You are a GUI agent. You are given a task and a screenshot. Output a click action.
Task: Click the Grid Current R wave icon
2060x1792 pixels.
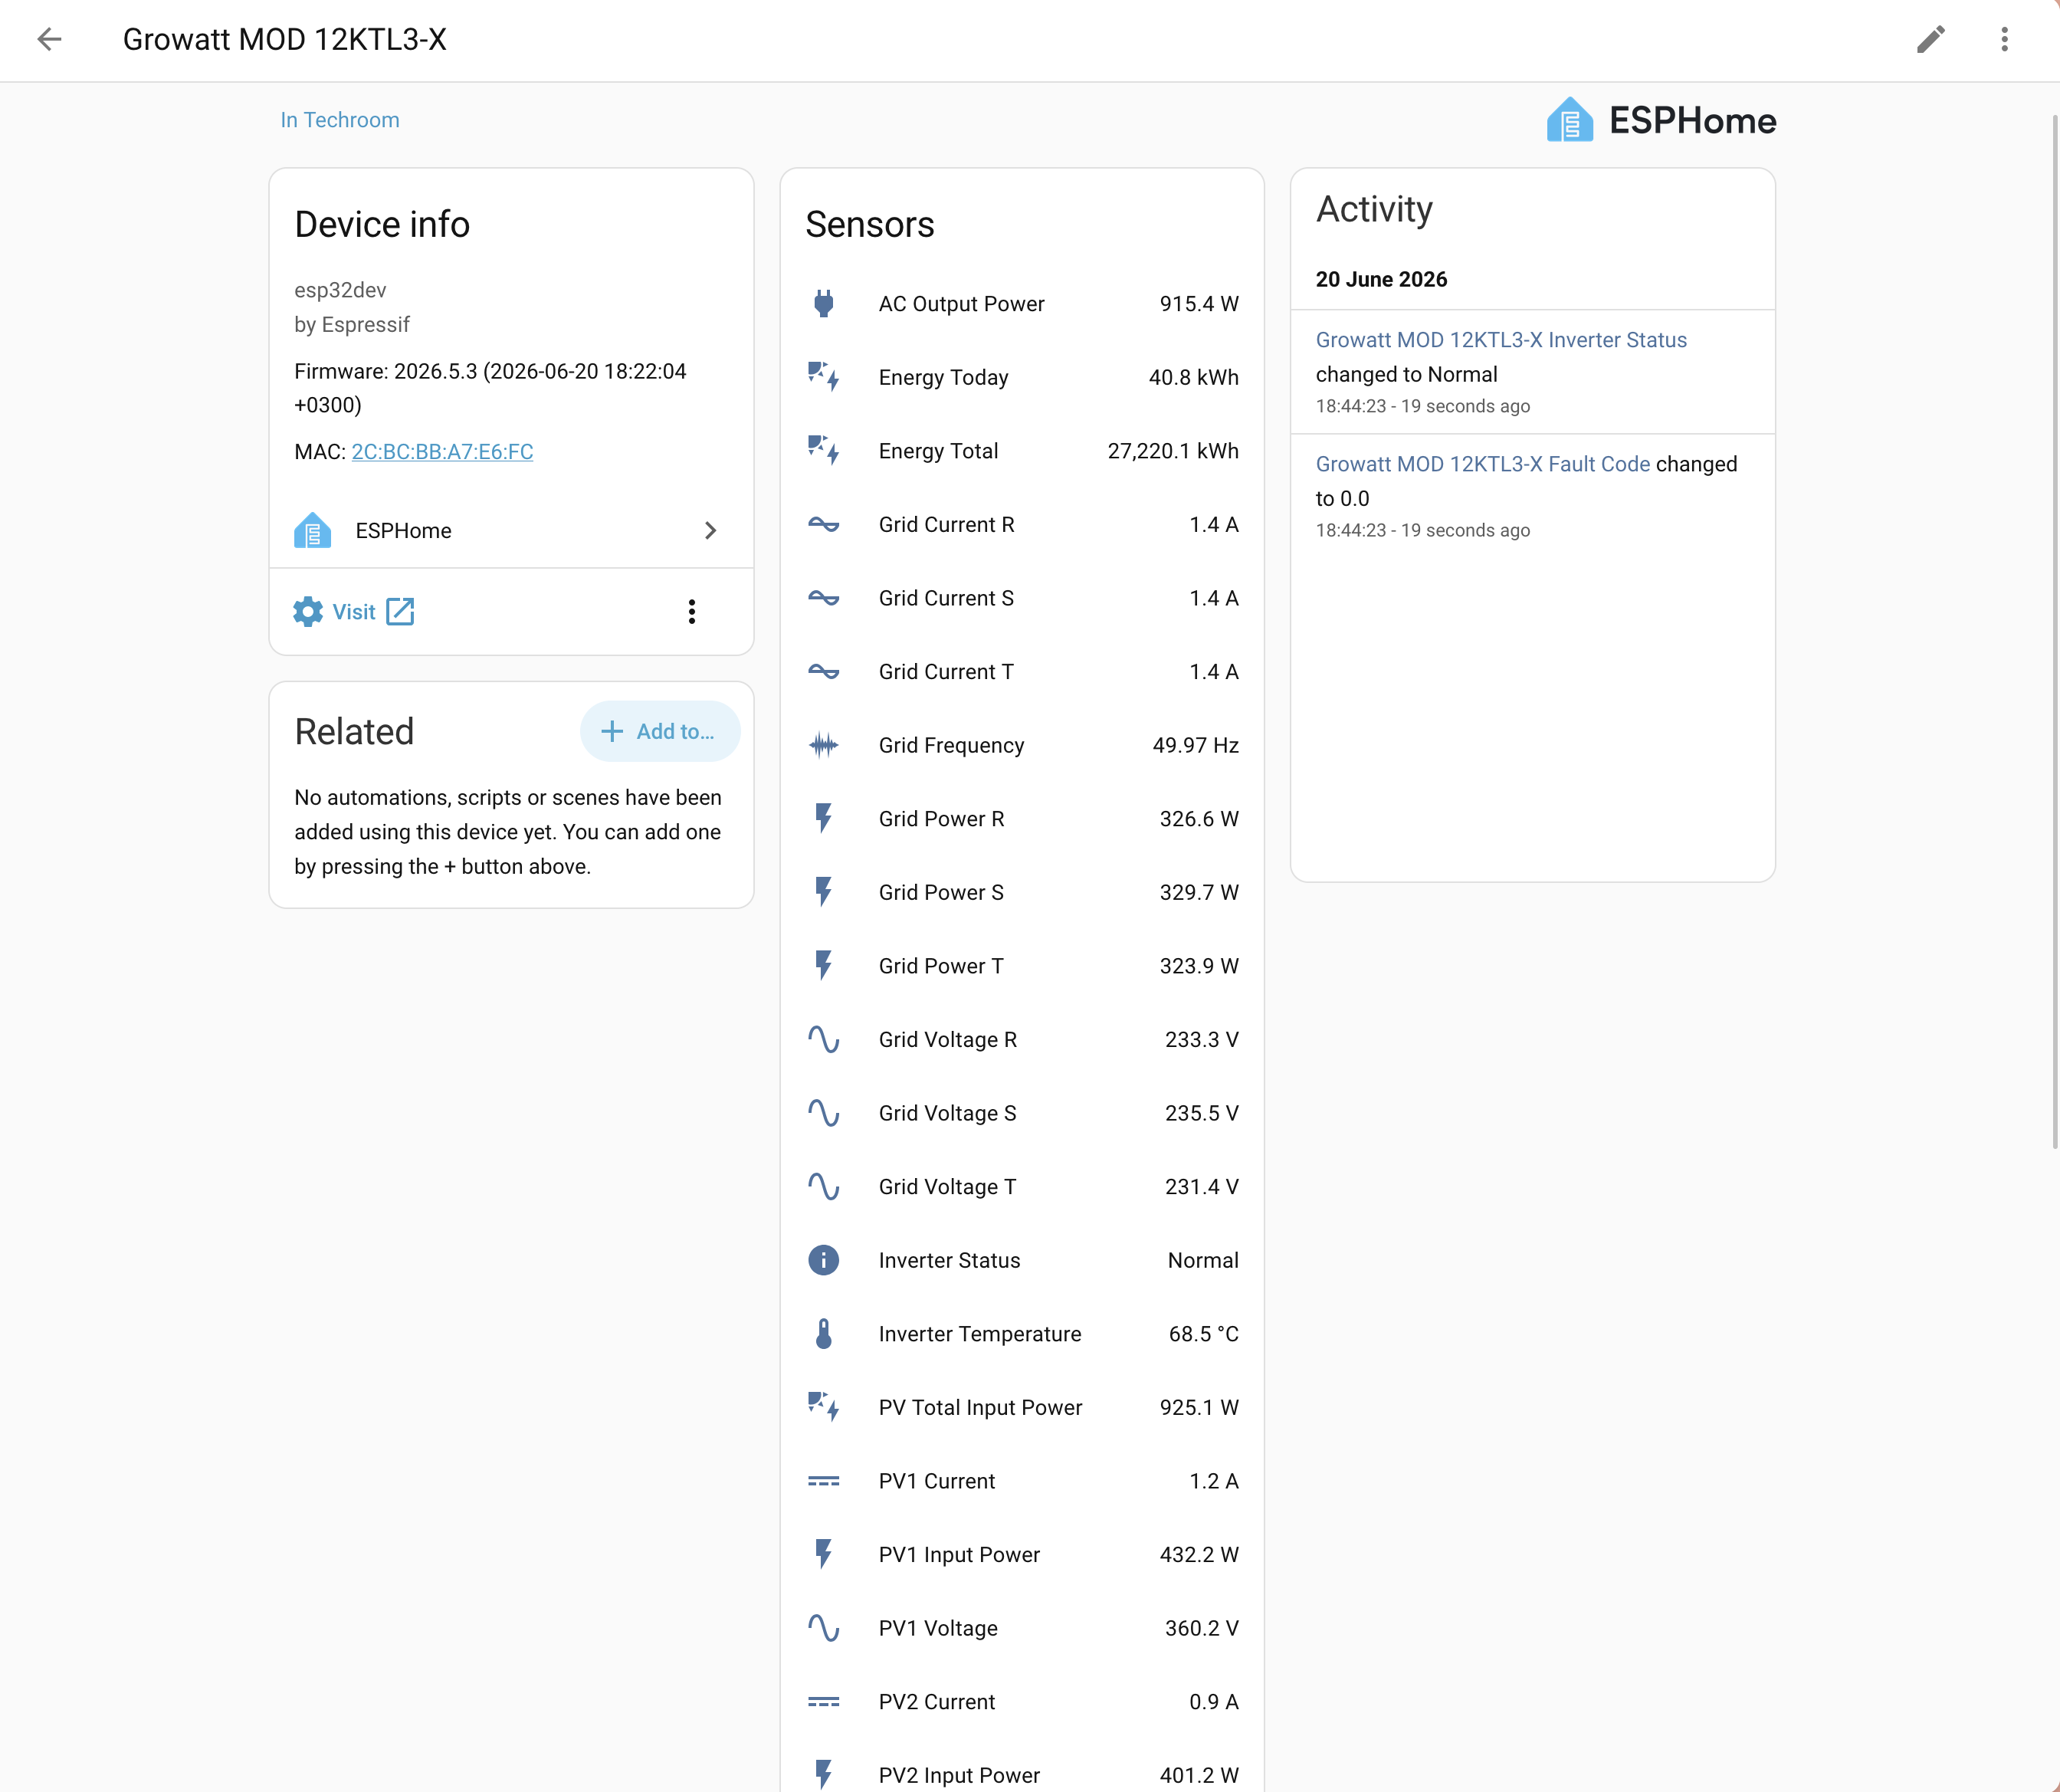pos(823,524)
